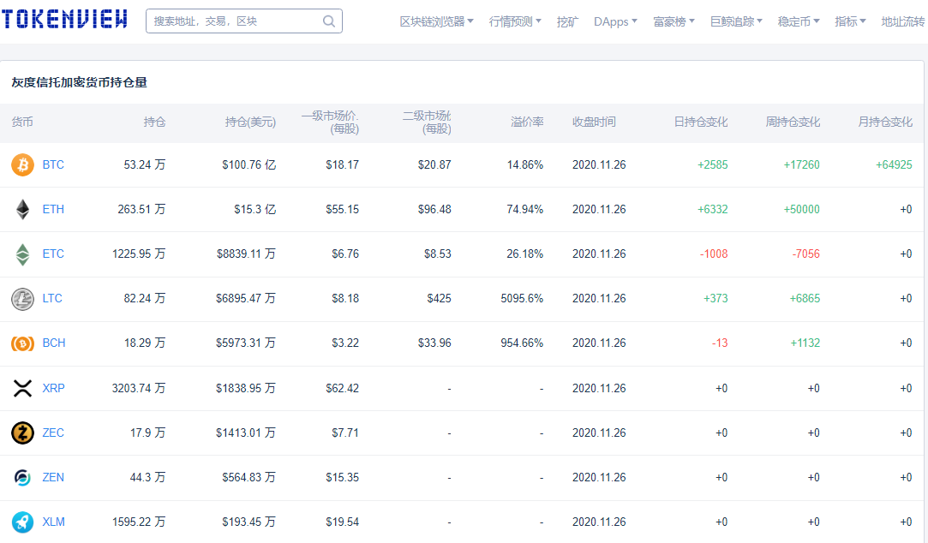Select the 3203.74 万 XRP holding

tap(139, 388)
